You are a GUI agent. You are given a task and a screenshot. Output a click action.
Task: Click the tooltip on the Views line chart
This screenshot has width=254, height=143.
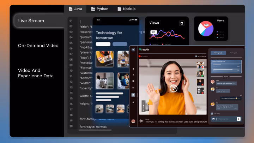coord(153,32)
